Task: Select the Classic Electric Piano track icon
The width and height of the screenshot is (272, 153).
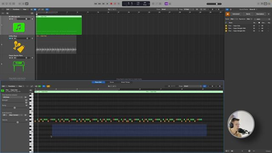Action: point(19,66)
